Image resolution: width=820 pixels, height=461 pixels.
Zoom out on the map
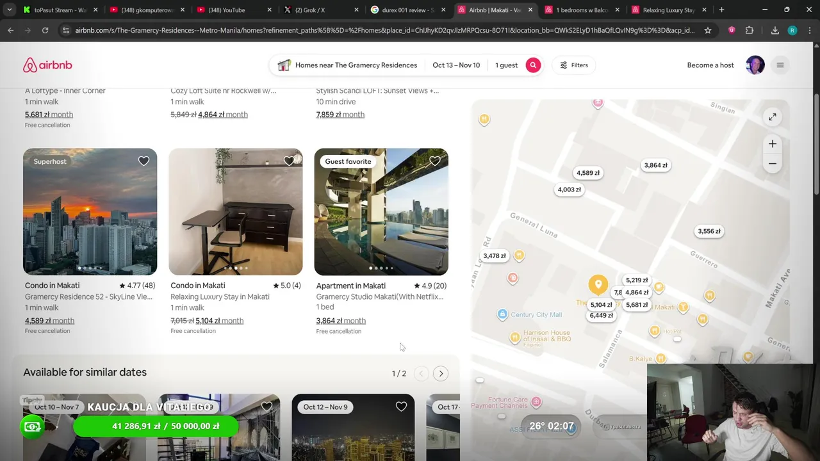coord(773,164)
